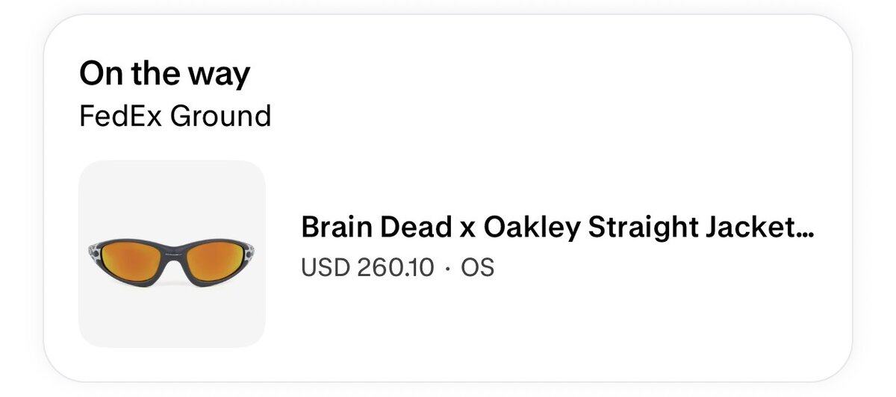The image size is (896, 397).
Task: Open the sunglasses product thumbnail
Action: pos(172,254)
